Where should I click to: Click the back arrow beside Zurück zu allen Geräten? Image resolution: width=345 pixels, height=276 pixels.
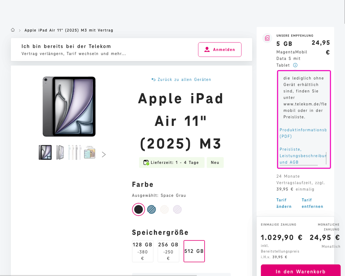(x=153, y=79)
